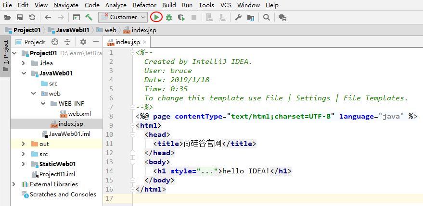
Task: Click the Search Everywhere magnifier icon
Action: pos(267,17)
